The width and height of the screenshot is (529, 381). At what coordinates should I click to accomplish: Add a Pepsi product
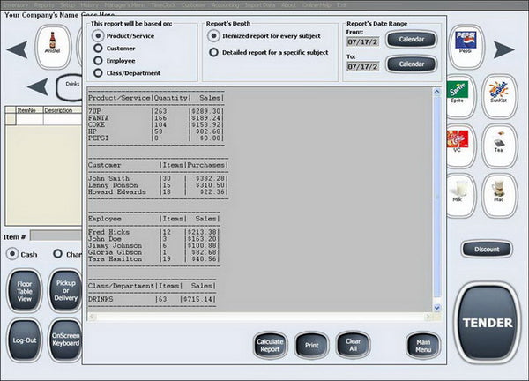pyautogui.click(x=466, y=47)
